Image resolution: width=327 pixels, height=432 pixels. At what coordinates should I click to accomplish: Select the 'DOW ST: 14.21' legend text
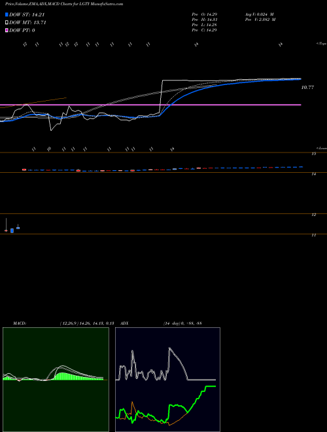(27, 15)
